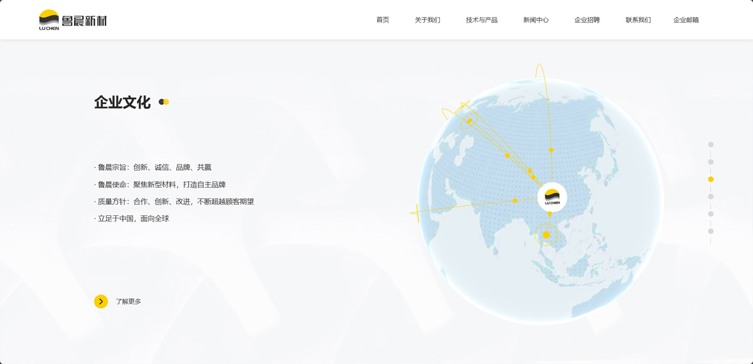Viewport: 753px width, 364px height.
Task: Jump to the fourth page indicator dot
Action: [x=711, y=196]
